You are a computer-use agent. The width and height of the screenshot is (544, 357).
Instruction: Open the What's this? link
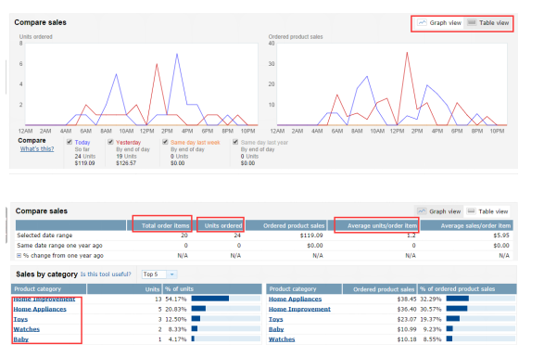(x=37, y=149)
